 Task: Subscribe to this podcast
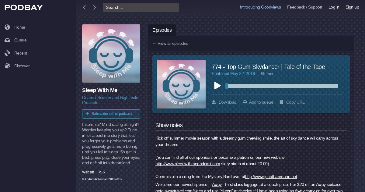tap(111, 114)
